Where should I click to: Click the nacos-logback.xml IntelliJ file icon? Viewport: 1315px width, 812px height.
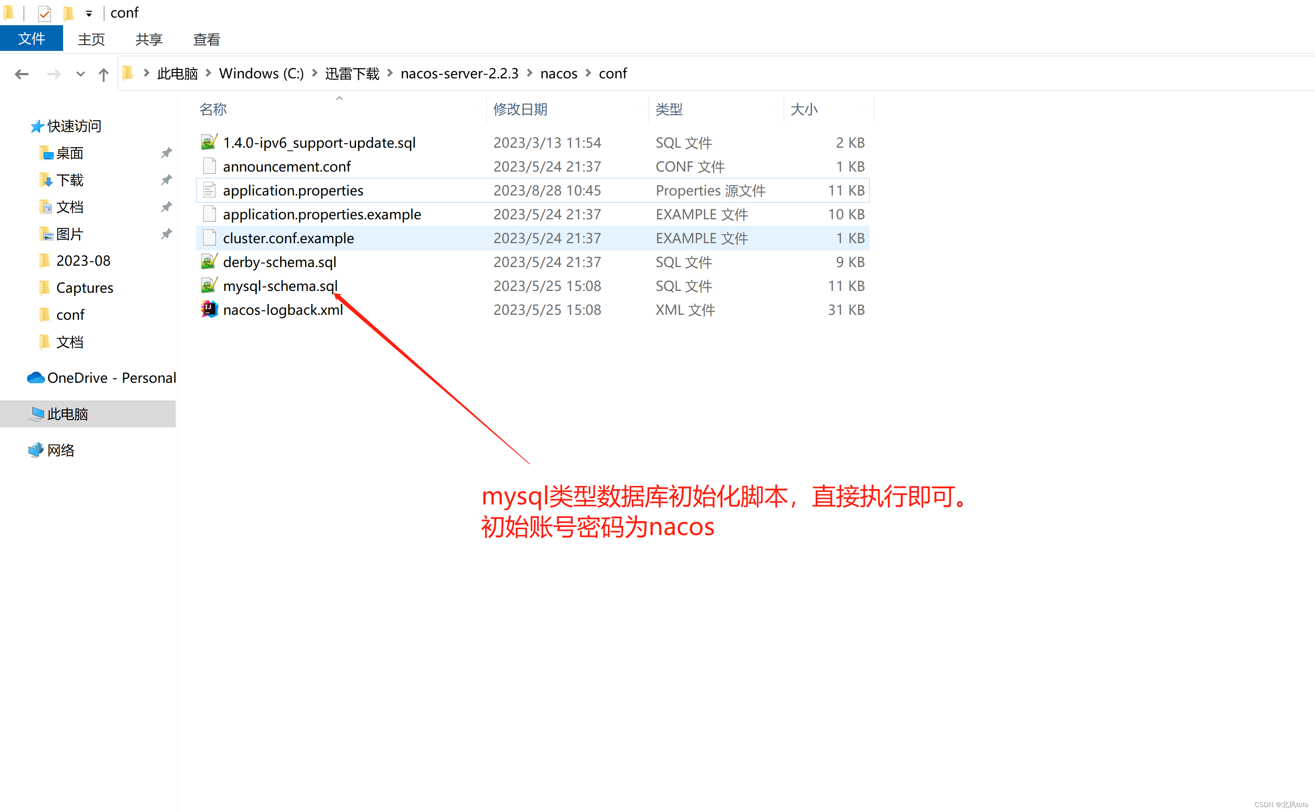click(210, 309)
